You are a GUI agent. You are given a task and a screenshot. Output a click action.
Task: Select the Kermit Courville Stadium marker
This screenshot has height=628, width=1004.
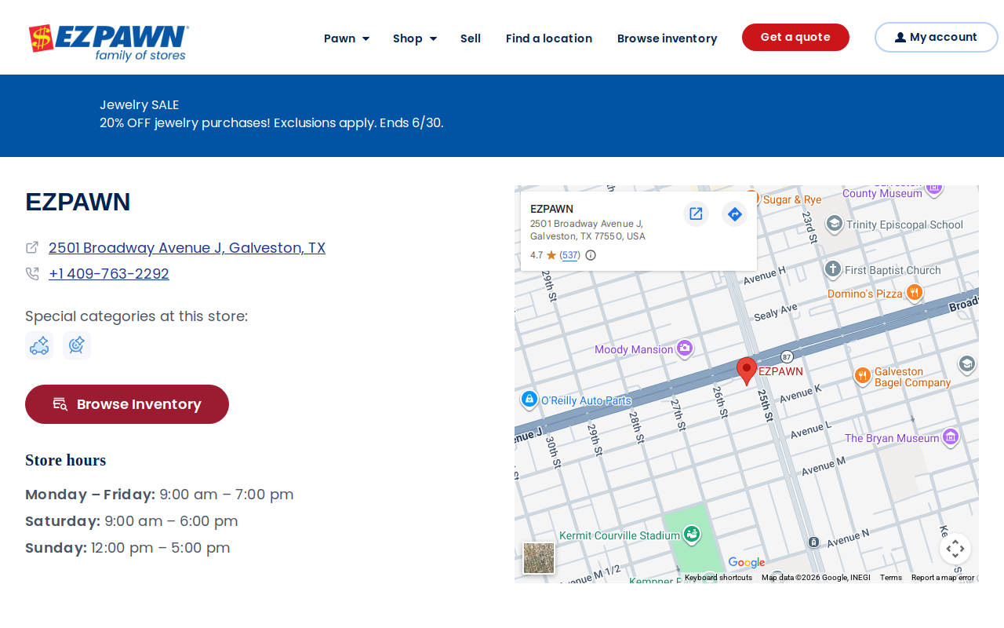click(x=692, y=535)
